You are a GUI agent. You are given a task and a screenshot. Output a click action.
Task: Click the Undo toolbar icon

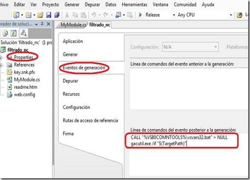point(94,15)
